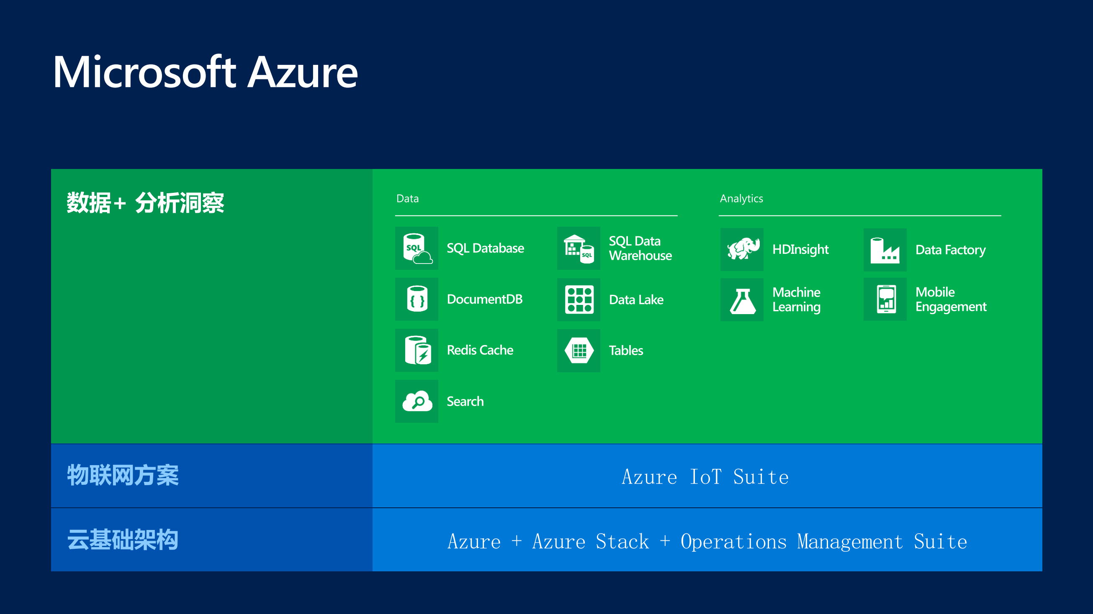This screenshot has width=1093, height=614.
Task: Click the 物联网方案 label
Action: [x=123, y=475]
